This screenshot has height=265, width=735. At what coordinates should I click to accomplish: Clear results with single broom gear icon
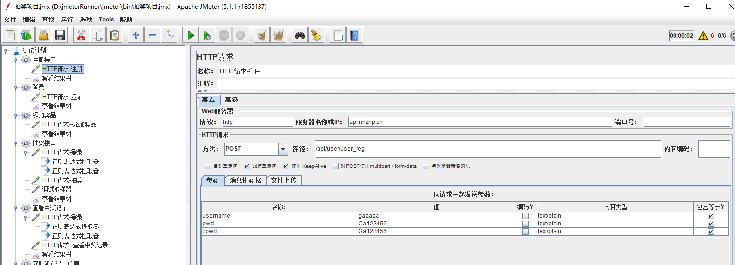tap(262, 35)
